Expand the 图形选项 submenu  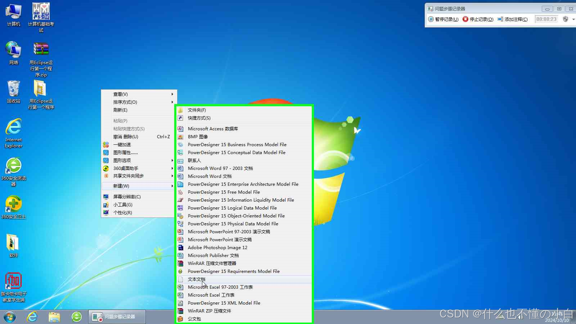pyautogui.click(x=138, y=160)
